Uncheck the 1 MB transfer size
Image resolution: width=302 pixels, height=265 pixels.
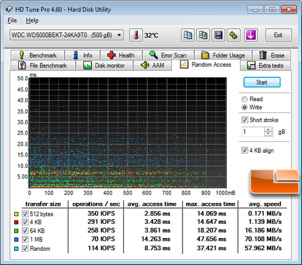[25, 239]
